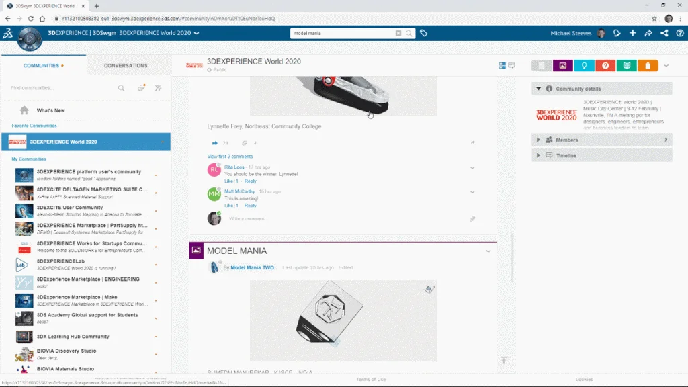
Task: Open Matt McCarthy profile link
Action: coord(240,191)
